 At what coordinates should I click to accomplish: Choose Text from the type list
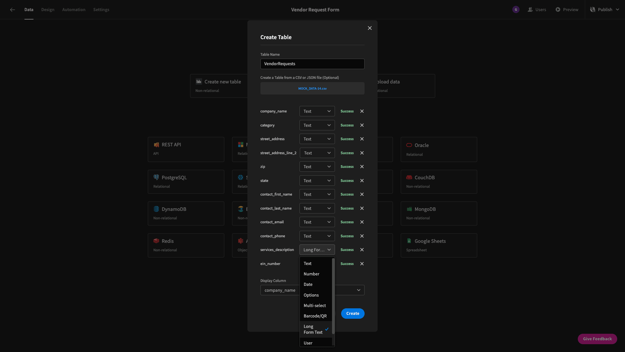(x=316, y=263)
